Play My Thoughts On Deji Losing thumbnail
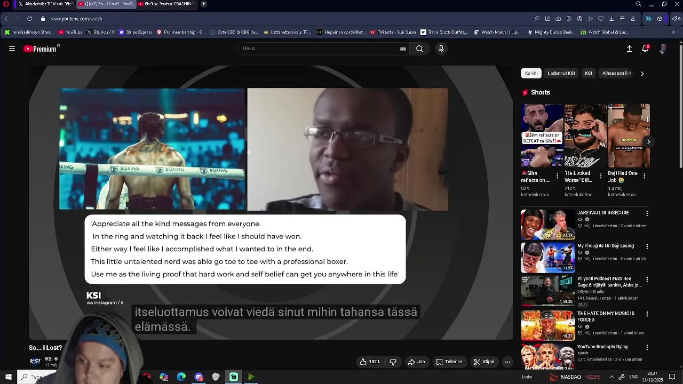Viewport: 683px width, 384px height. click(x=547, y=258)
